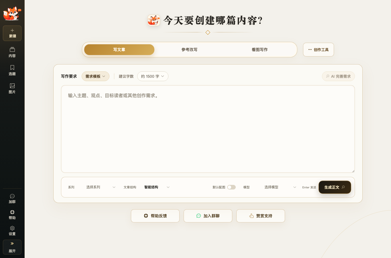
Task: Focus the writing requirements text area
Action: 208,129
